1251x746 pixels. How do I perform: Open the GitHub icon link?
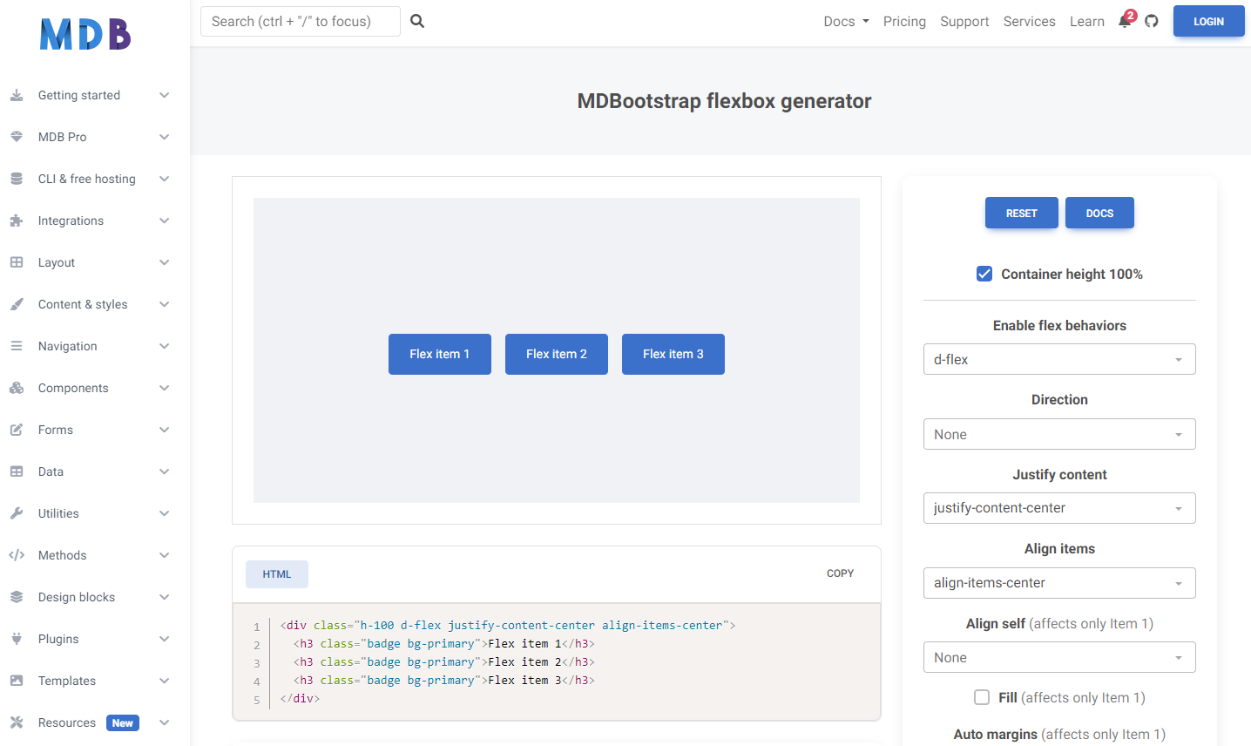1152,21
